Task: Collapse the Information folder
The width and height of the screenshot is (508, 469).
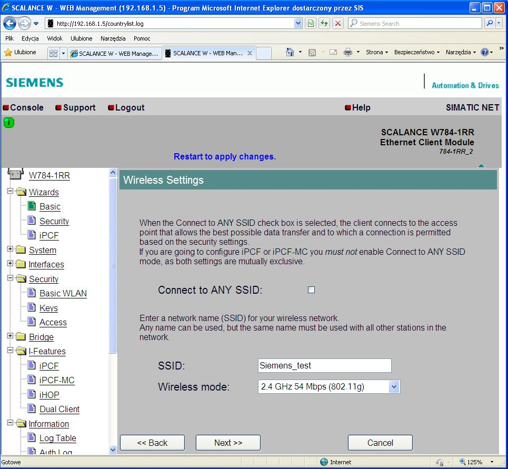Action: point(10,423)
